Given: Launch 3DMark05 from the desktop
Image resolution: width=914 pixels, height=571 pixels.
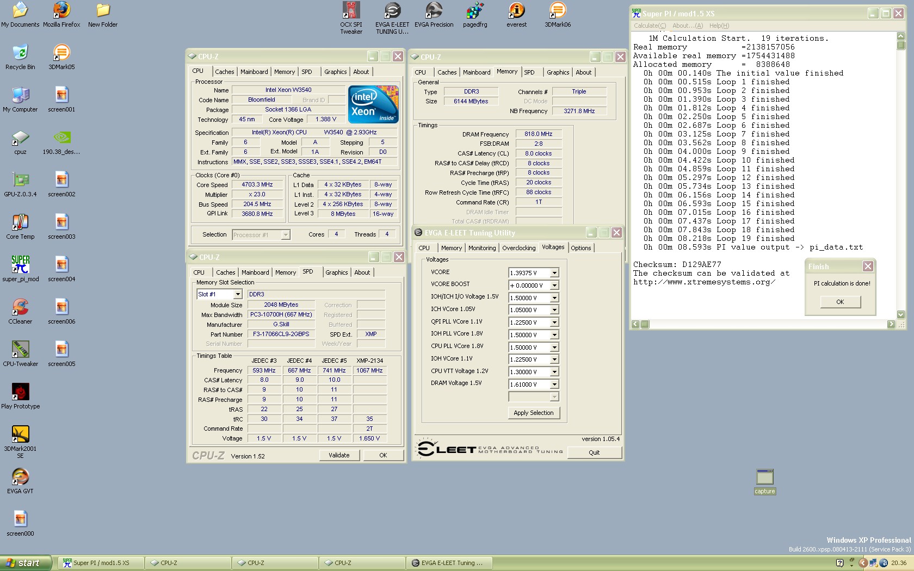Looking at the screenshot, I should (x=61, y=57).
